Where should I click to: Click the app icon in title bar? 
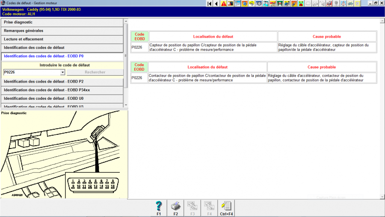pos(3,3)
